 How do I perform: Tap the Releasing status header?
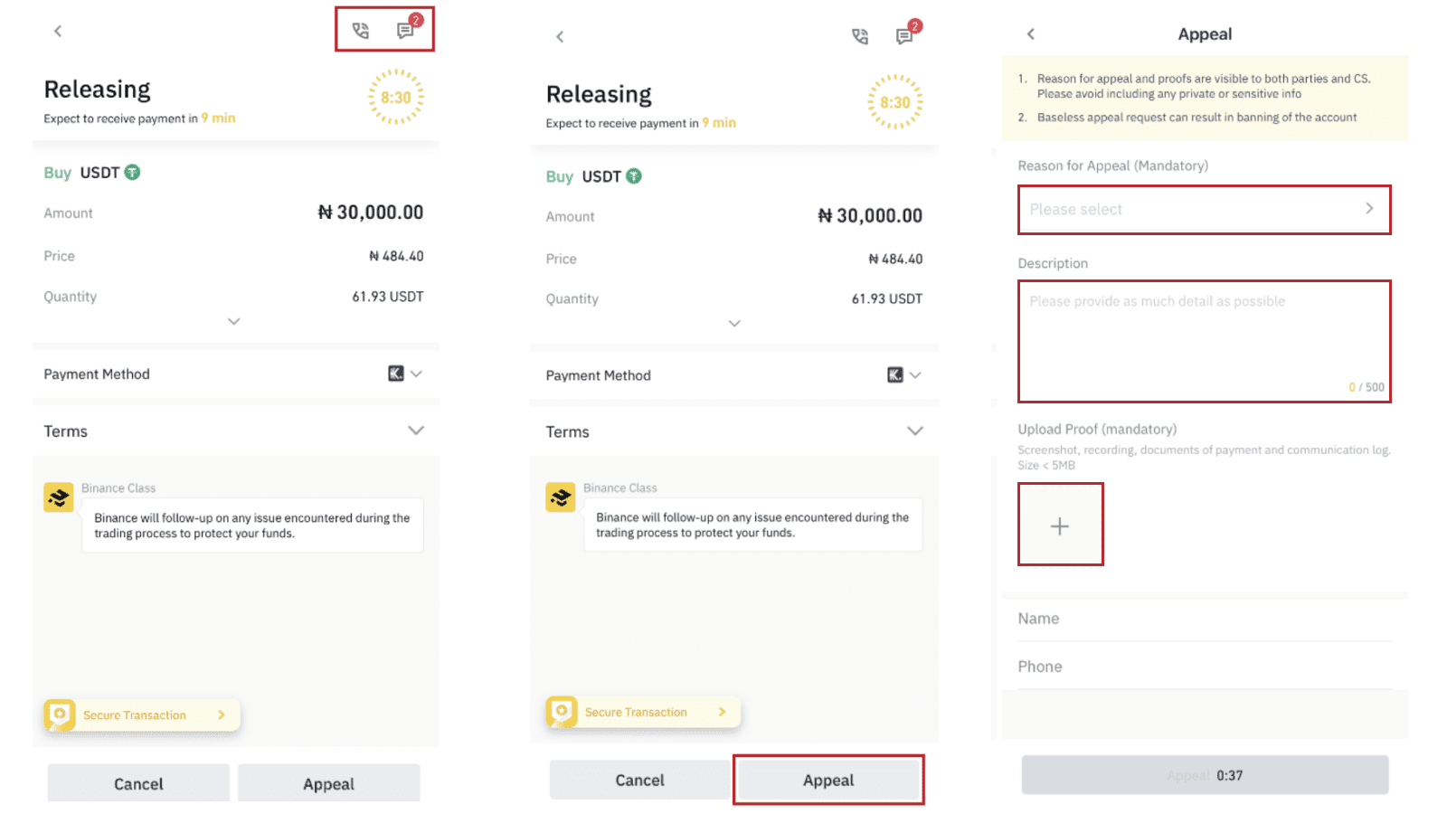click(97, 89)
